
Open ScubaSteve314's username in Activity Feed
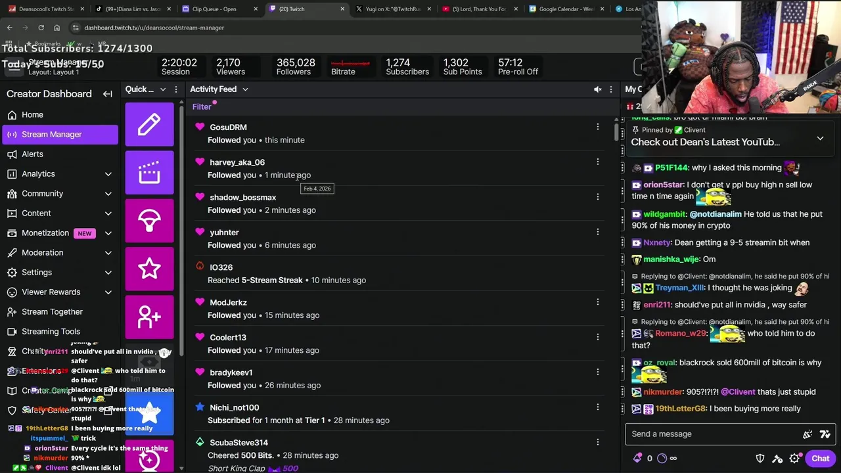(x=239, y=443)
